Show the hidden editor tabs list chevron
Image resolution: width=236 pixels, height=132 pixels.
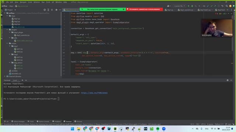[228, 10]
